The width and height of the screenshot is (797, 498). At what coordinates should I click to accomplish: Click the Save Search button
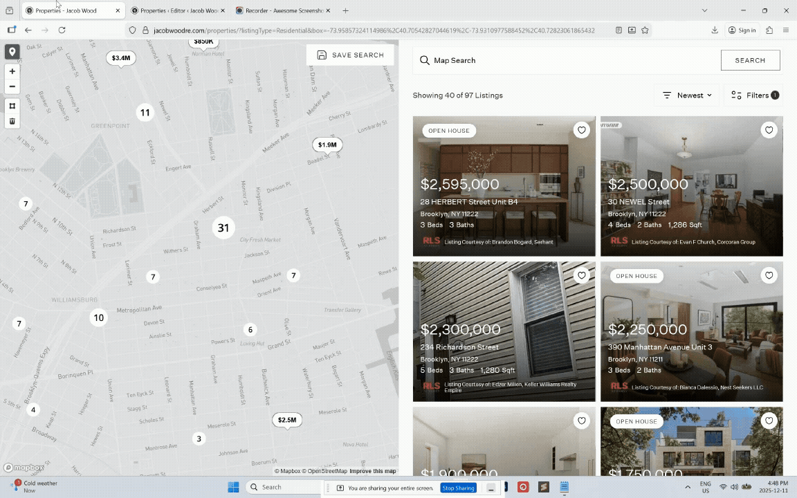pyautogui.click(x=350, y=55)
